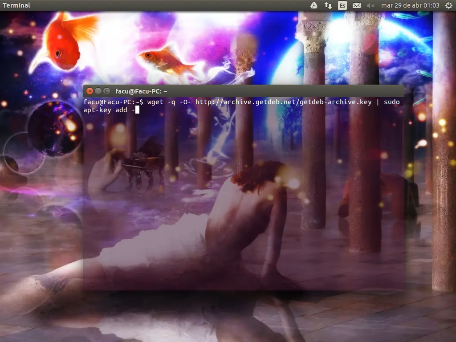456x342 pixels.
Task: Minimize the facu@Facu-PC terminal window
Action: pos(98,91)
